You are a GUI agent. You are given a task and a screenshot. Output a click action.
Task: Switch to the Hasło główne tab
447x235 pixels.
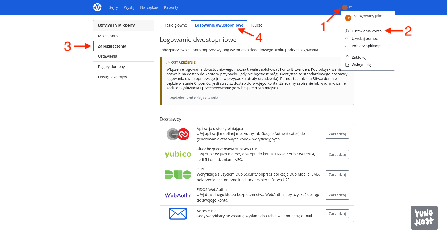pyautogui.click(x=175, y=25)
